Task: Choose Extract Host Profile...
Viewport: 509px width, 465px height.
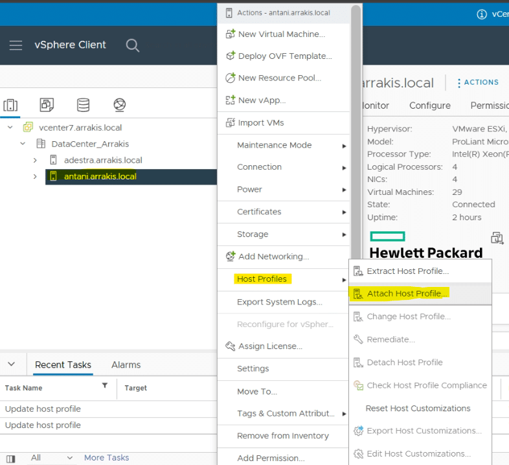Action: point(420,271)
